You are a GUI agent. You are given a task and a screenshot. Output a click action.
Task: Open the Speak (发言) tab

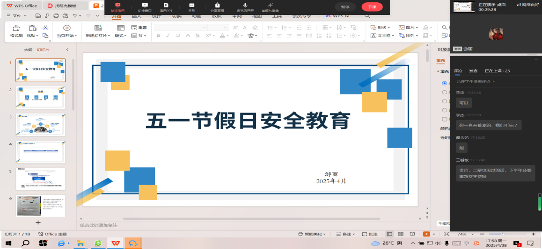coord(473,71)
